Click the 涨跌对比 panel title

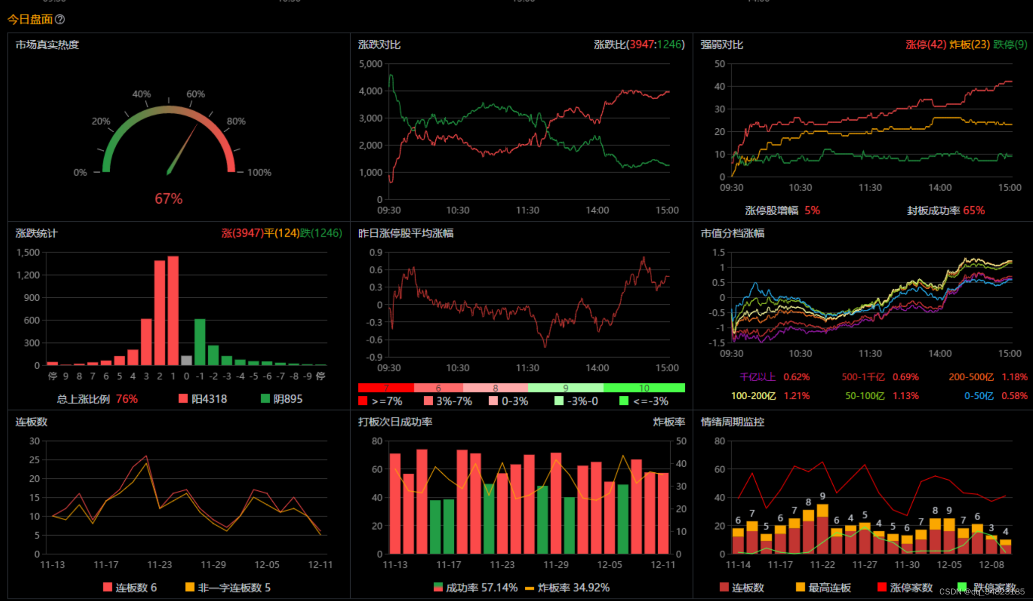(x=379, y=45)
